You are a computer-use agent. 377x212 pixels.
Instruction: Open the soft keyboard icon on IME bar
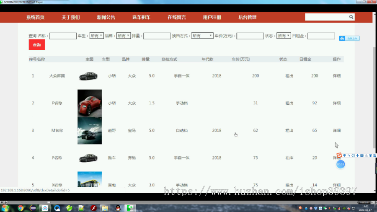(x=362, y=155)
